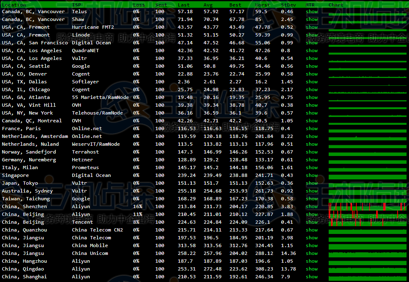Select best value 223.62 for Qingdao
409x282 pixels.
(x=238, y=269)
